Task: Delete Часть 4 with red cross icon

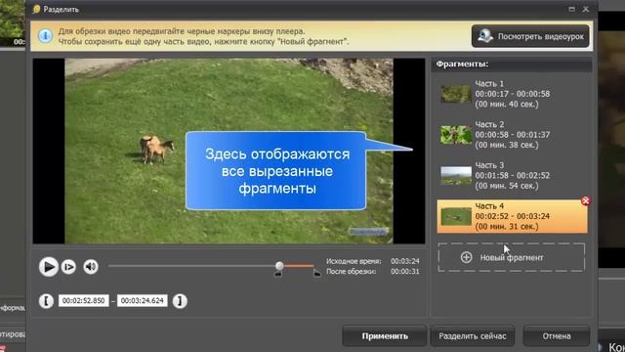Action: coord(585,200)
